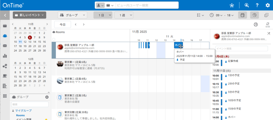
Task: Select Rooms in マイグループ list
Action: 20,115
